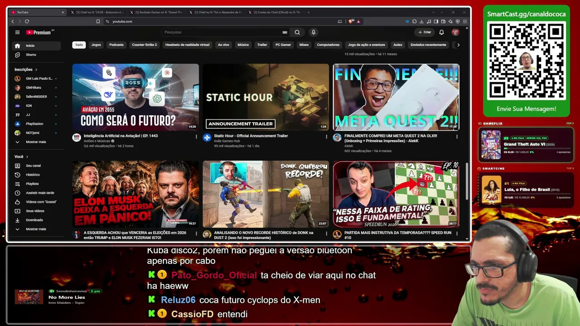
Task: Expand Mostrar mais under Inscrições
Action: pyautogui.click(x=36, y=142)
